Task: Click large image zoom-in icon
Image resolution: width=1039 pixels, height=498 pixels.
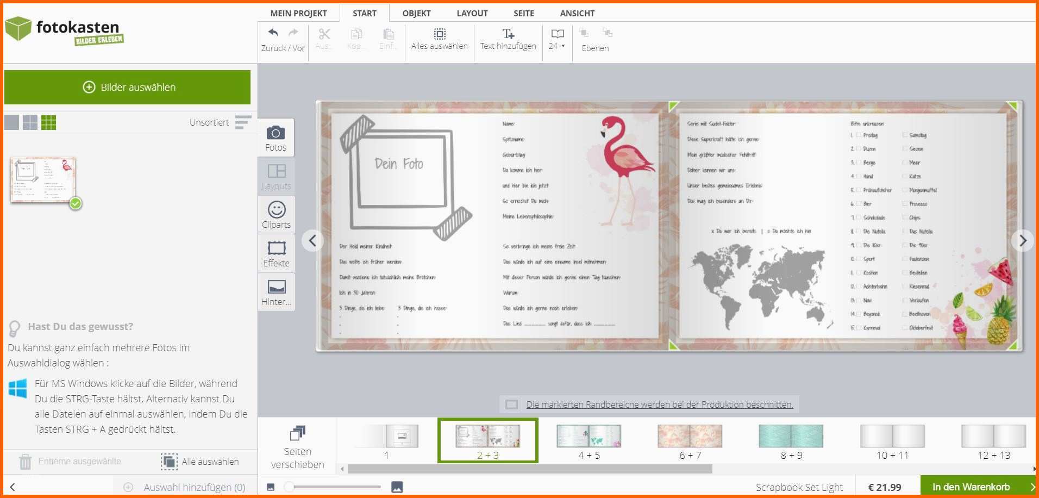Action: tap(397, 487)
